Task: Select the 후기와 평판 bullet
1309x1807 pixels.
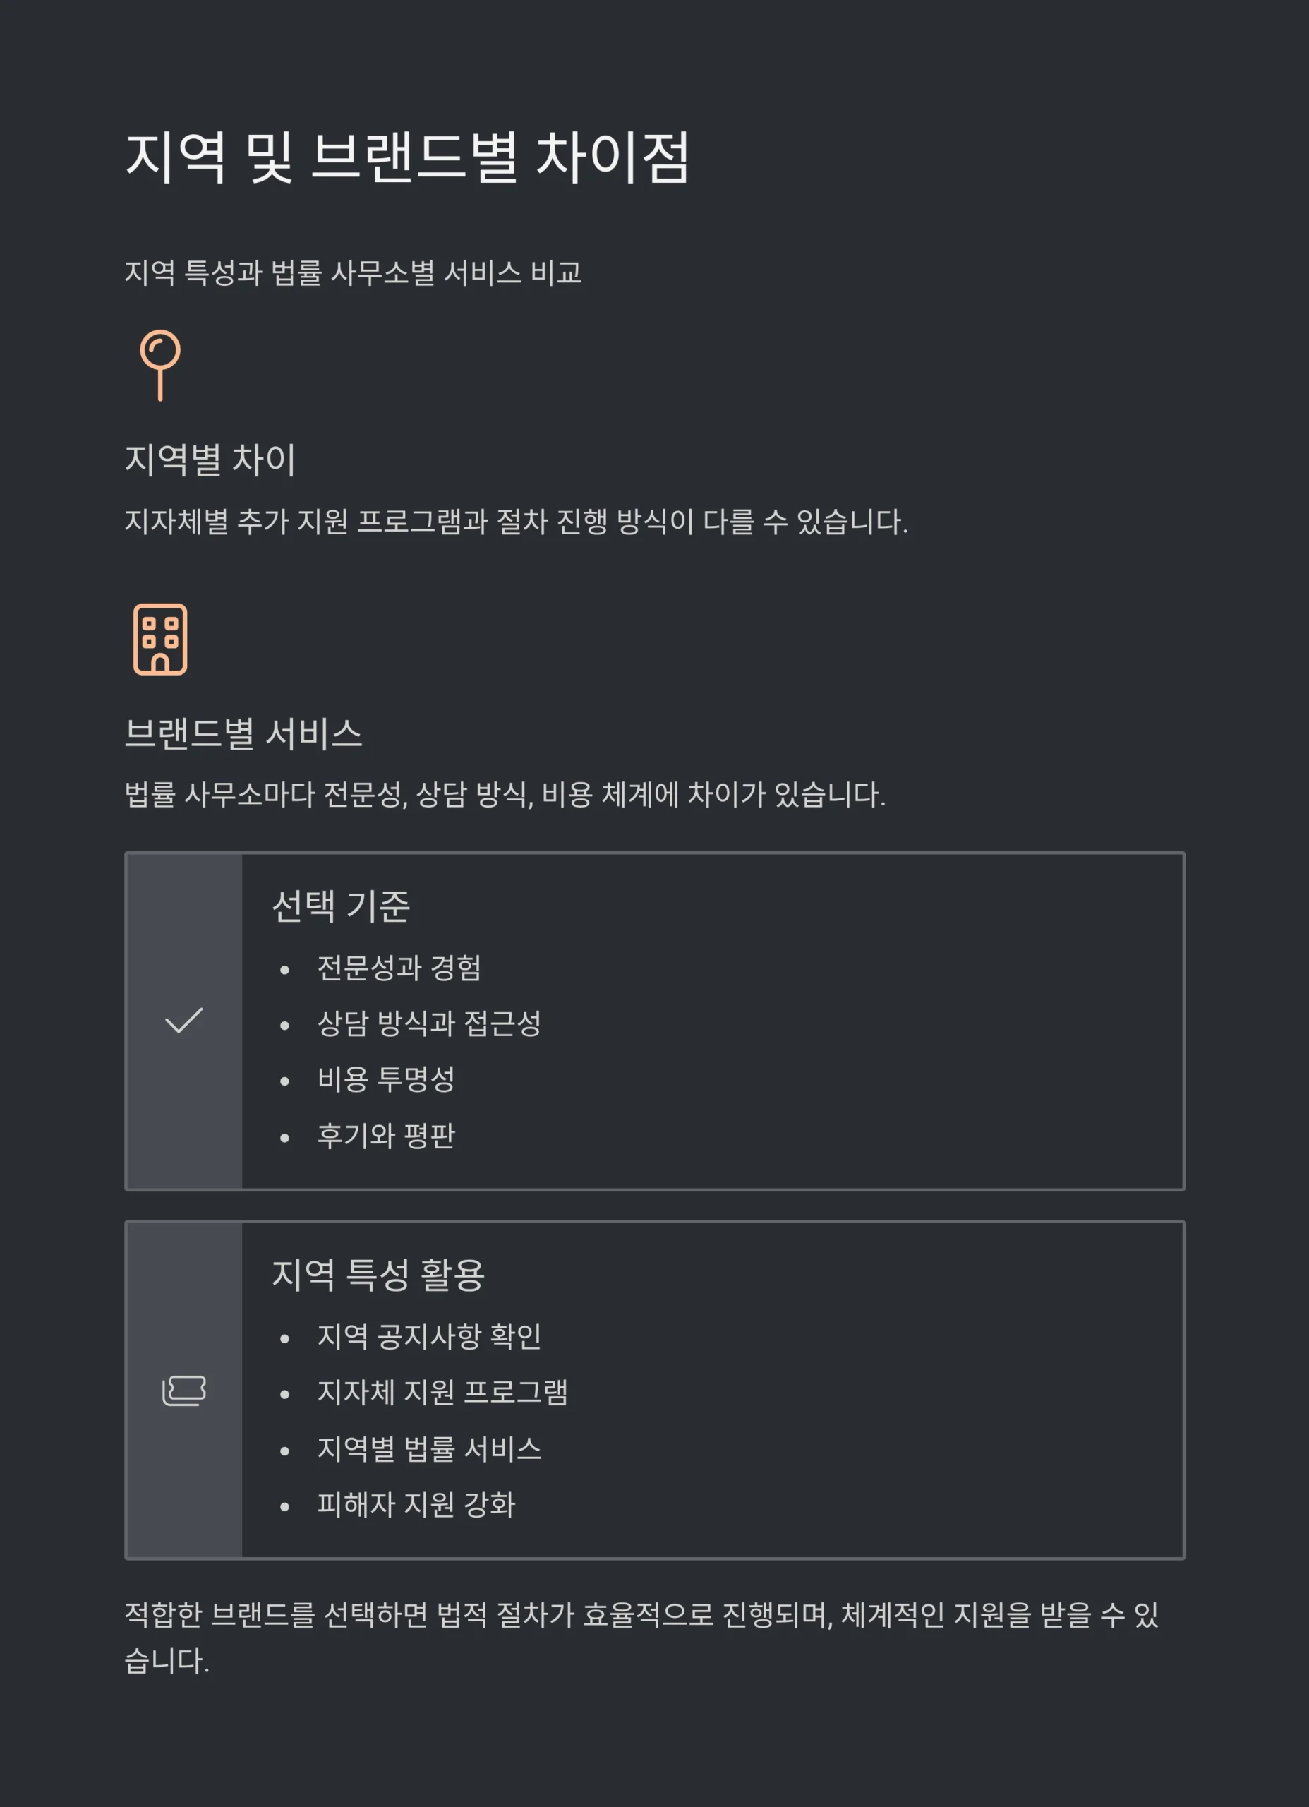Action: (385, 1135)
